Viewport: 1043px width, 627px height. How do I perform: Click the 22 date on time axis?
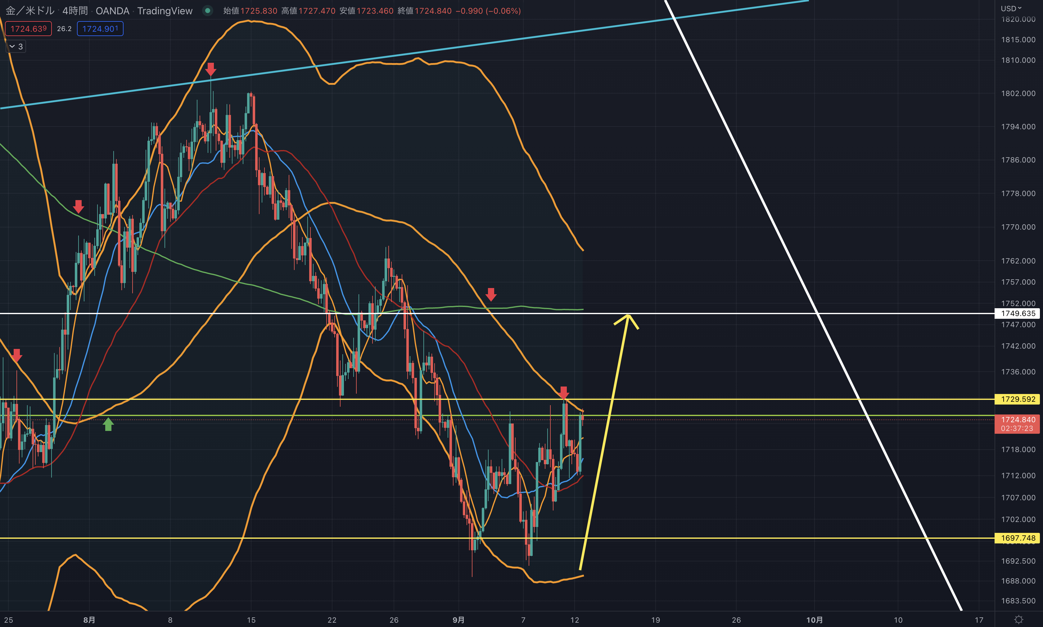332,620
